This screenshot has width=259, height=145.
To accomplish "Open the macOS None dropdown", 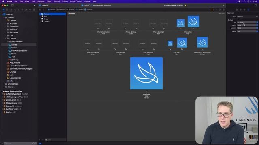I will pyautogui.click(x=247, y=25).
